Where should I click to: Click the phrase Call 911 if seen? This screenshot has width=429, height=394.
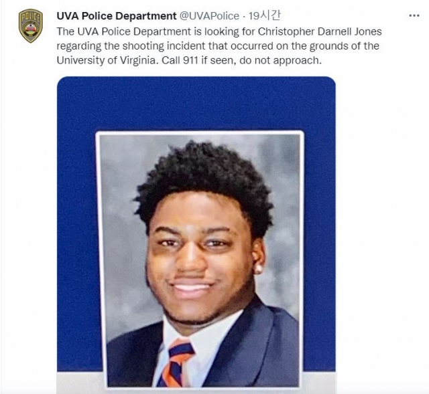[198, 60]
